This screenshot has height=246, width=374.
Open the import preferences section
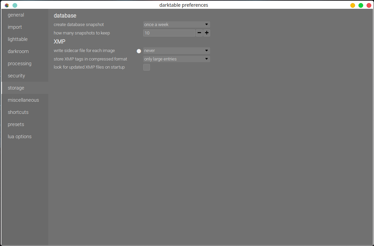15,27
